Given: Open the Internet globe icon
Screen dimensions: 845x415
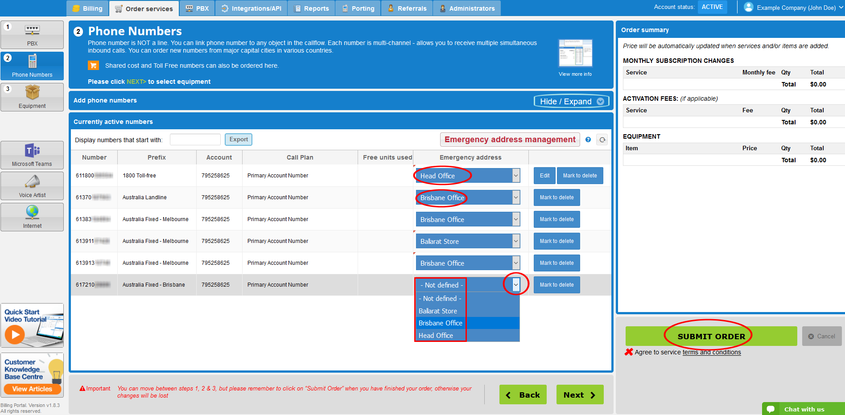Looking at the screenshot, I should [x=32, y=213].
